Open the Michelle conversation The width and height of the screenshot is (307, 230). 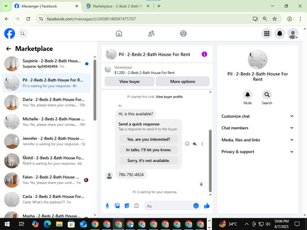(46, 121)
